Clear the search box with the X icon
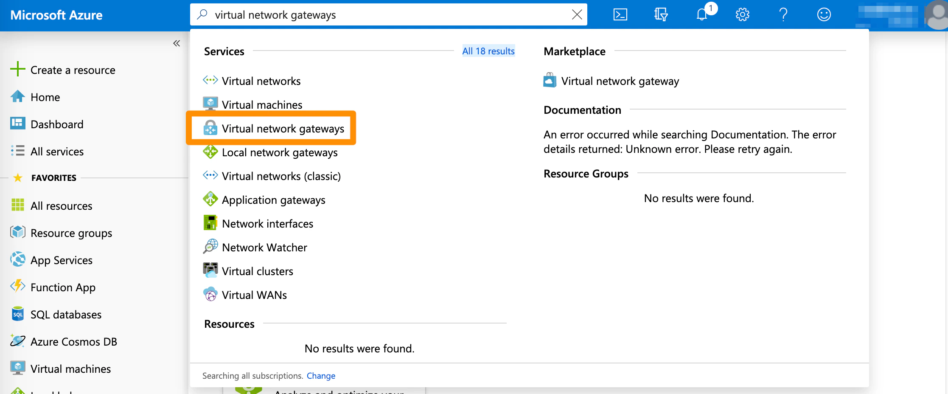 pyautogui.click(x=577, y=14)
